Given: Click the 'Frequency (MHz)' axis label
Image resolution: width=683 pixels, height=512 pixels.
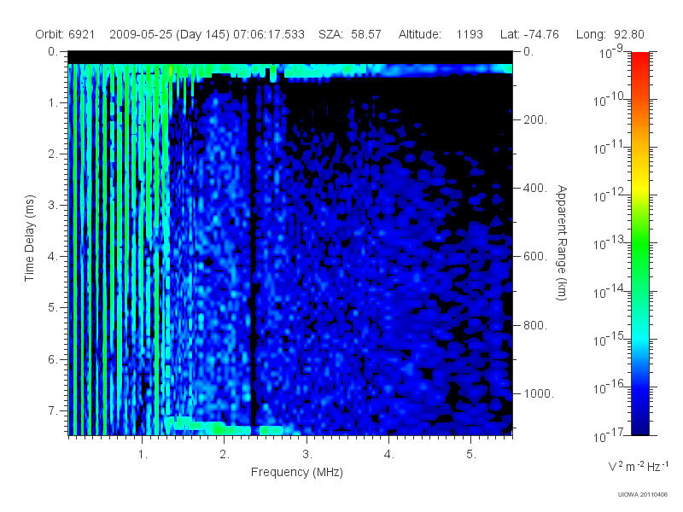Looking at the screenshot, I should pyautogui.click(x=296, y=473).
